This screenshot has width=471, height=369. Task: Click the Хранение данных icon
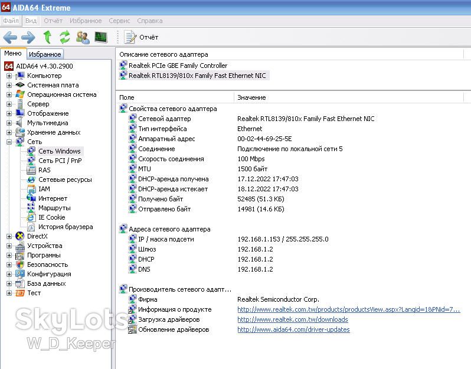pos(20,132)
